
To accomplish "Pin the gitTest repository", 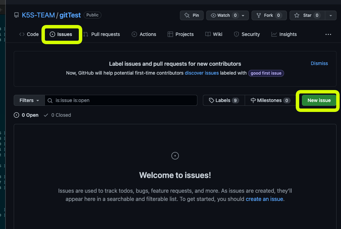I will [192, 15].
